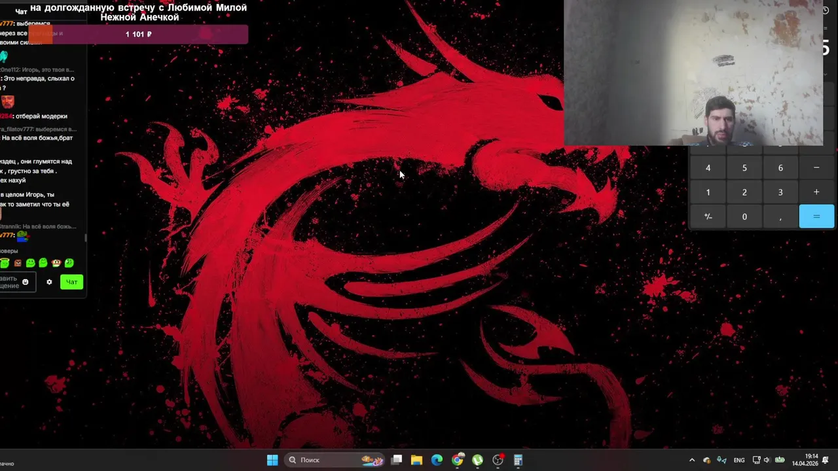Click the calculator minus key
Screen dimensions: 838x471
pos(816,168)
